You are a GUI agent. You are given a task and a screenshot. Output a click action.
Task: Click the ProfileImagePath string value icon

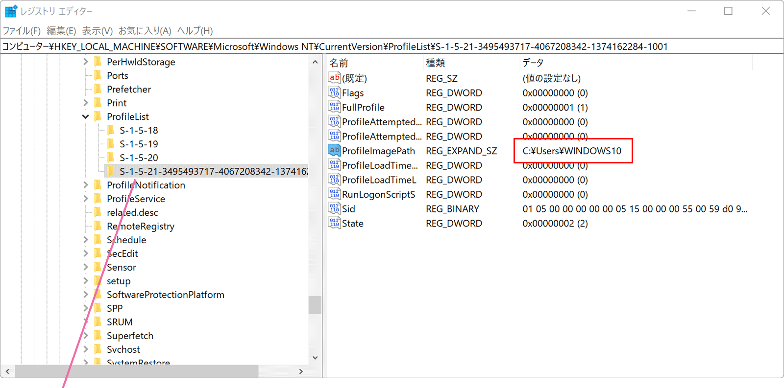point(335,151)
